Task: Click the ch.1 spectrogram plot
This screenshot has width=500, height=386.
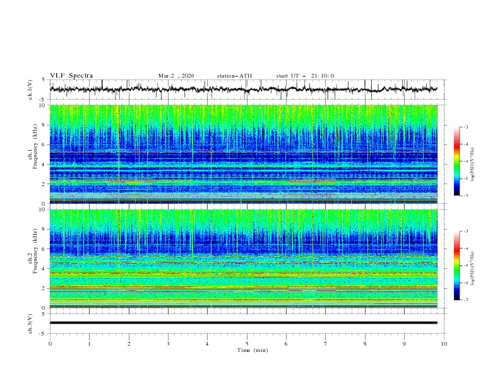Action: pos(243,154)
